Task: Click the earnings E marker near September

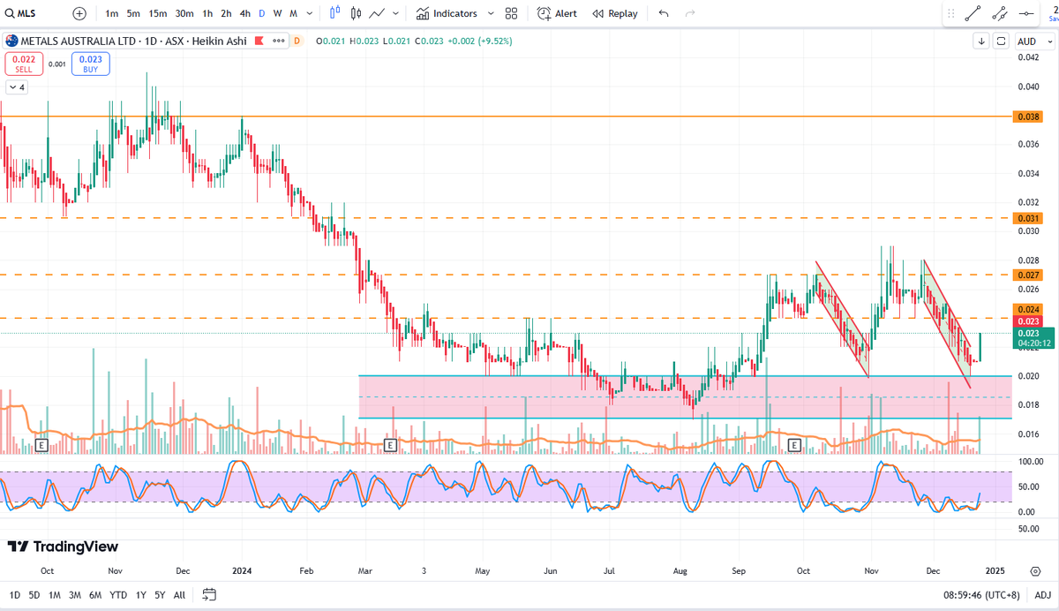Action: coord(794,444)
